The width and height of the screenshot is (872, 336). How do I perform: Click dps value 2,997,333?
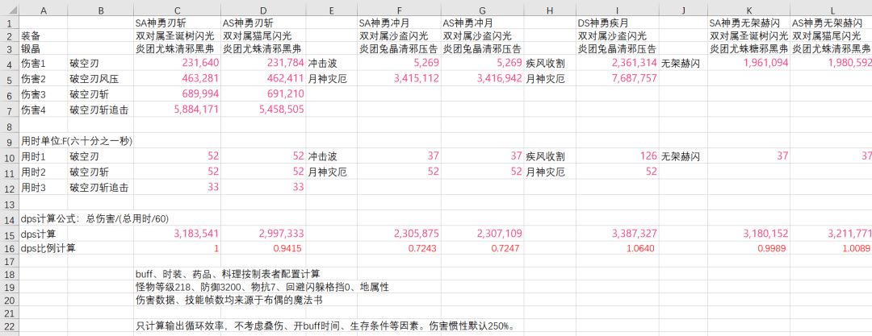coord(282,234)
